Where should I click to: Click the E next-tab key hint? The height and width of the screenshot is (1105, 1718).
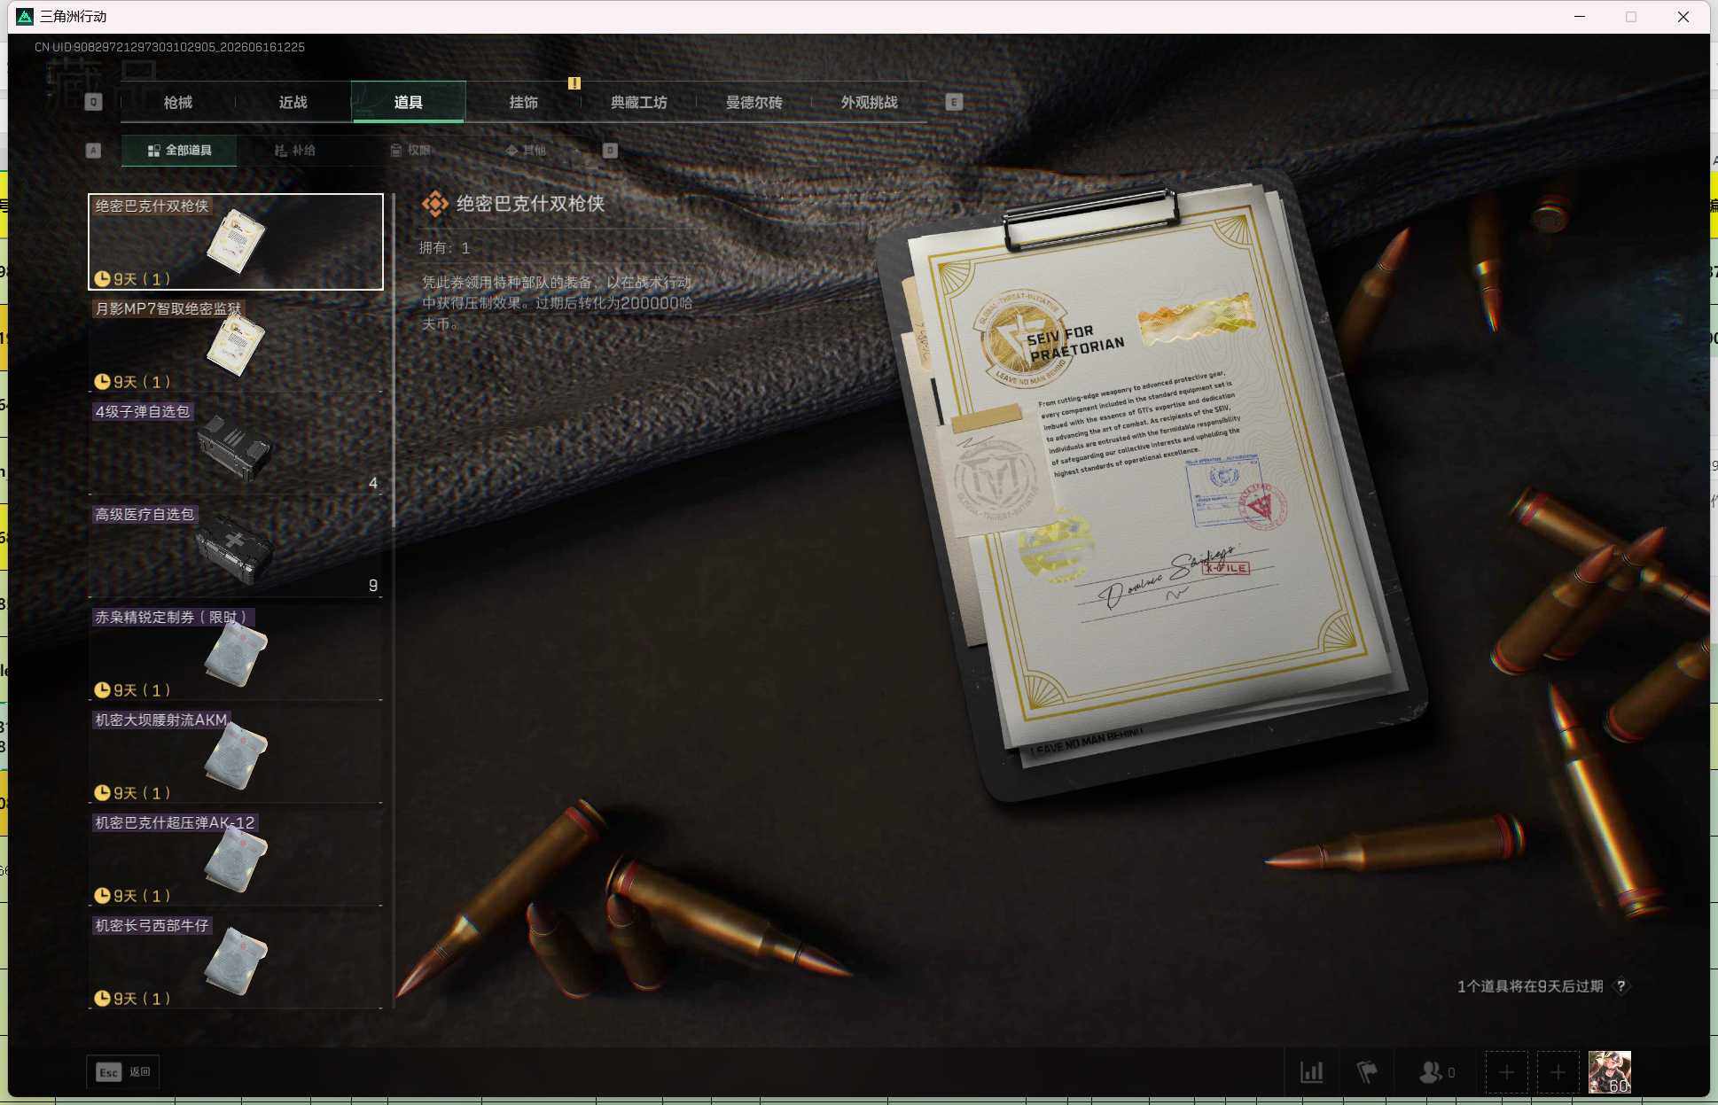coord(954,102)
